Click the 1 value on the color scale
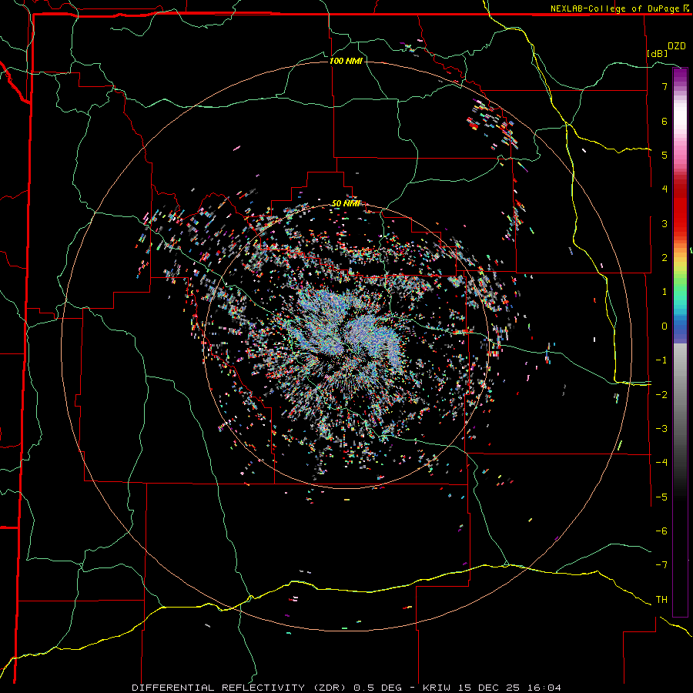 [x=665, y=292]
